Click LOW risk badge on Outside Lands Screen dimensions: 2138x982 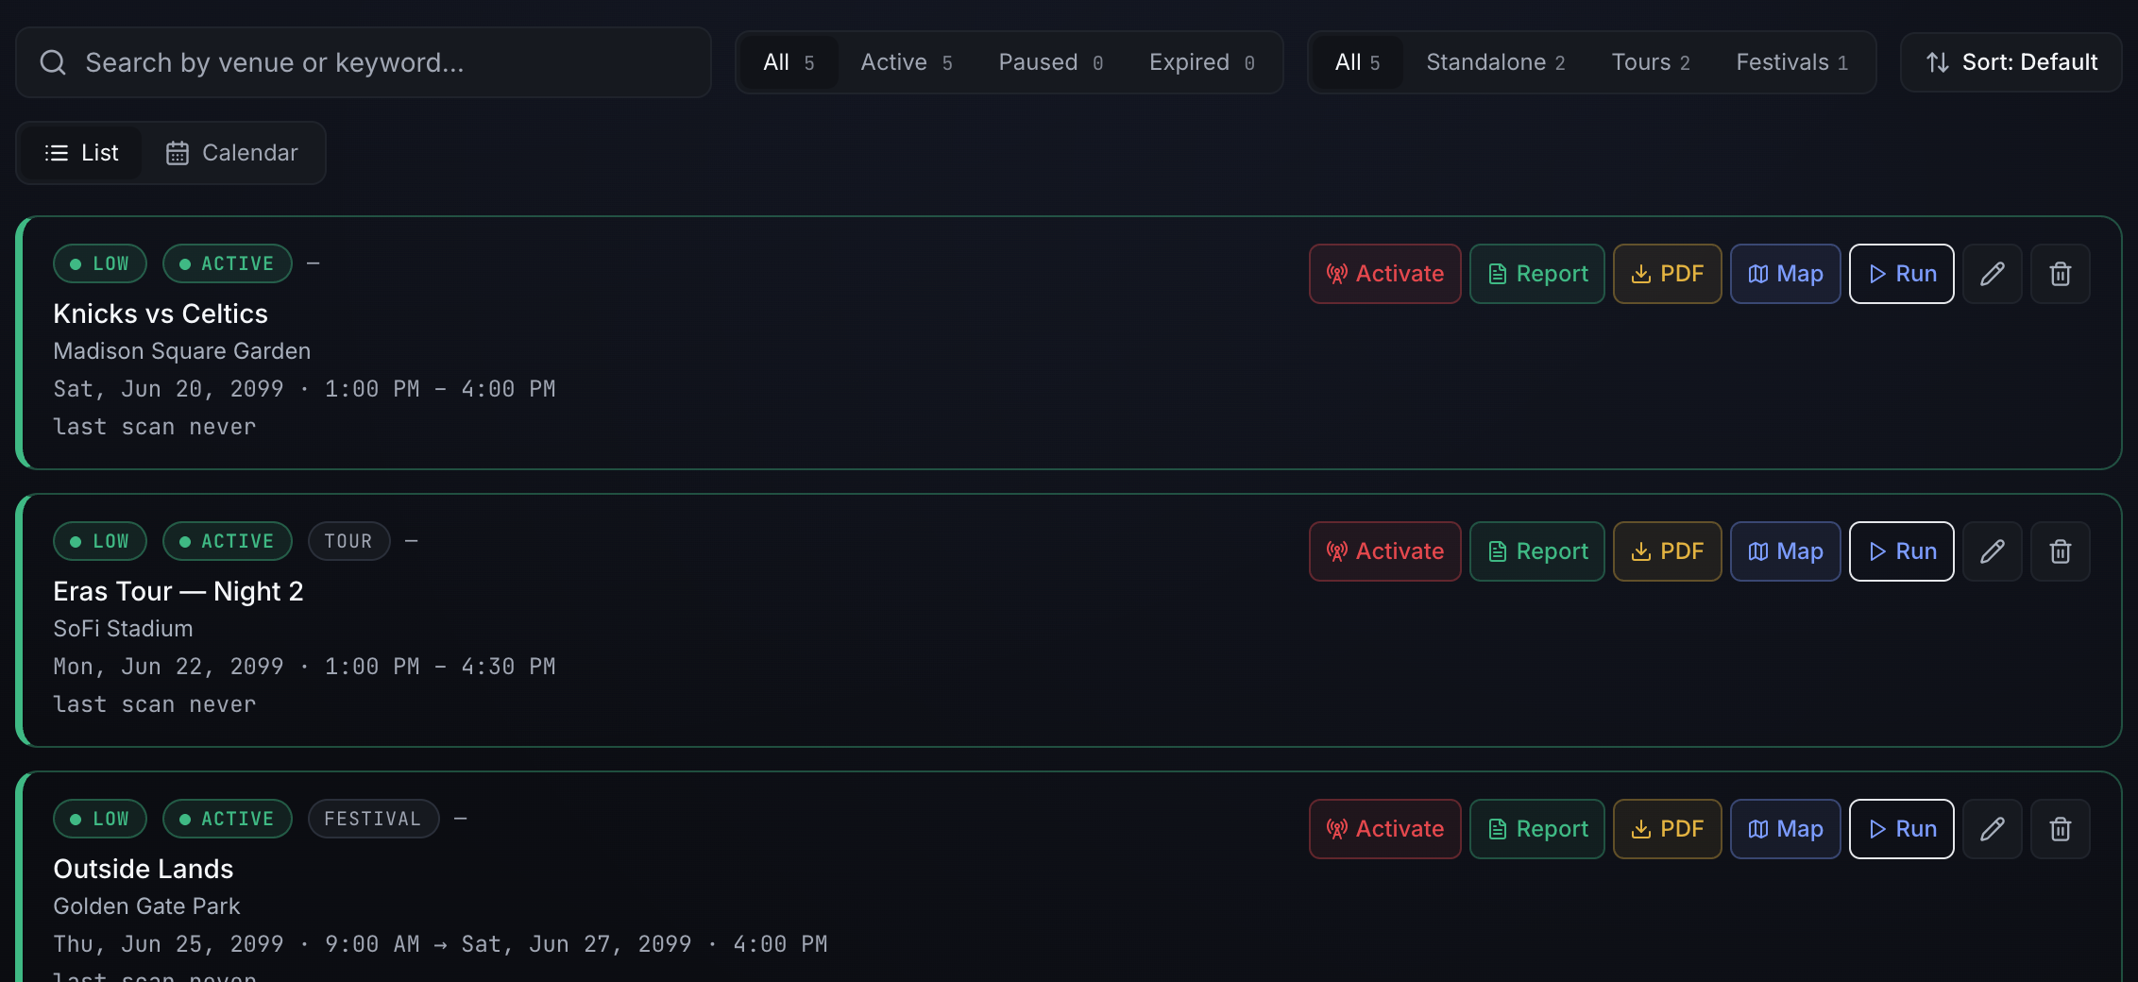pyautogui.click(x=100, y=819)
